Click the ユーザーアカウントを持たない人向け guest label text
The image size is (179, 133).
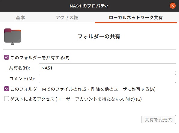(x=95, y=99)
